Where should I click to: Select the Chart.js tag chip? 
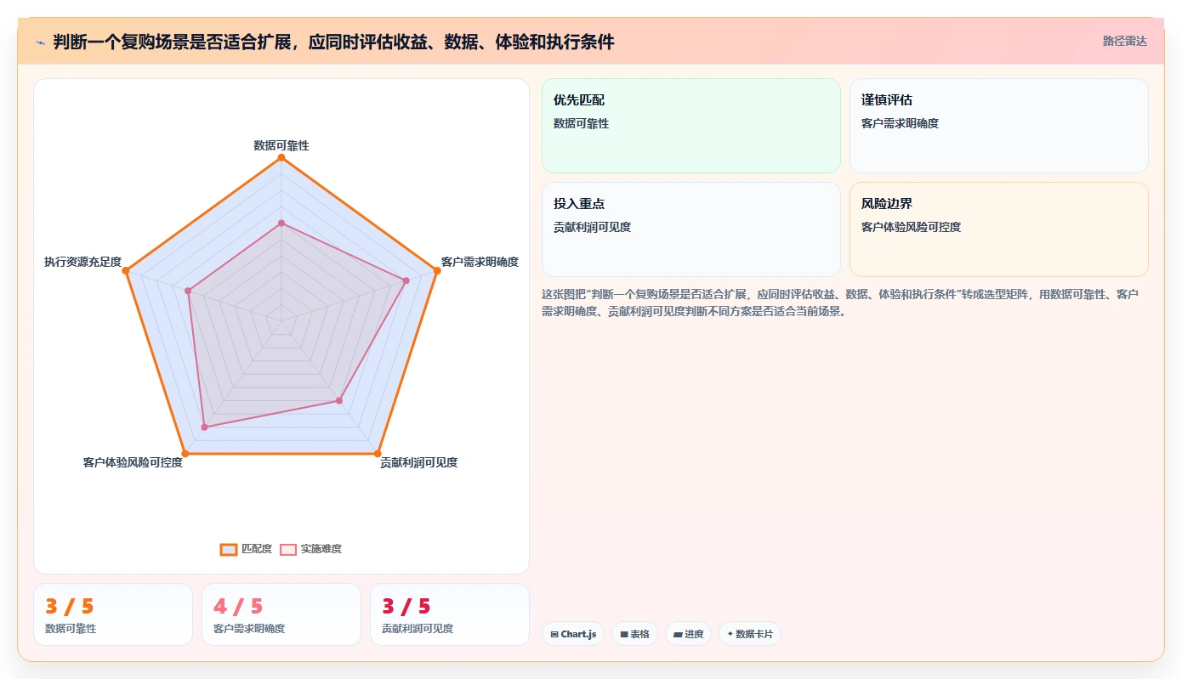[x=573, y=634]
